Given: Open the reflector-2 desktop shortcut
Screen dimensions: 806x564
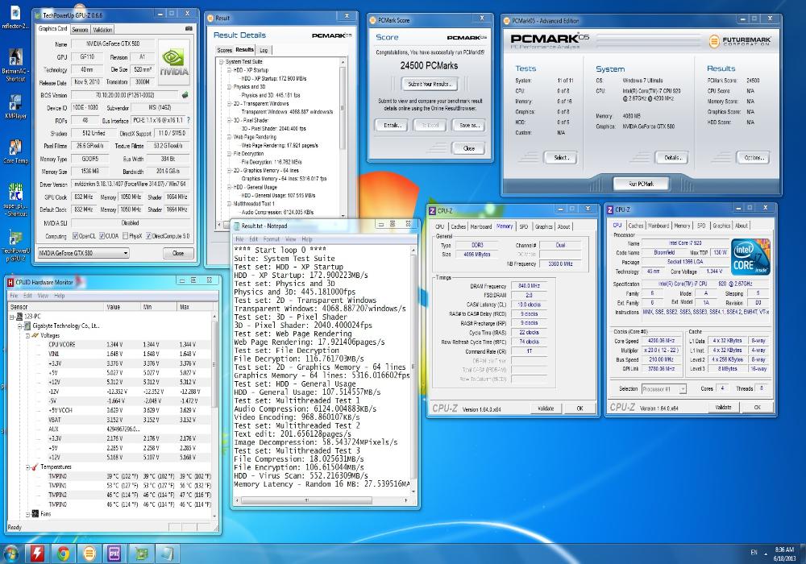Looking at the screenshot, I should click(15, 17).
